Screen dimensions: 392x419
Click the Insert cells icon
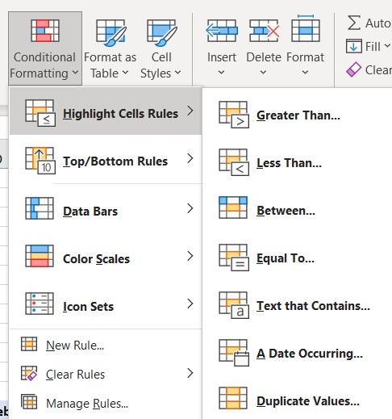coord(222,31)
